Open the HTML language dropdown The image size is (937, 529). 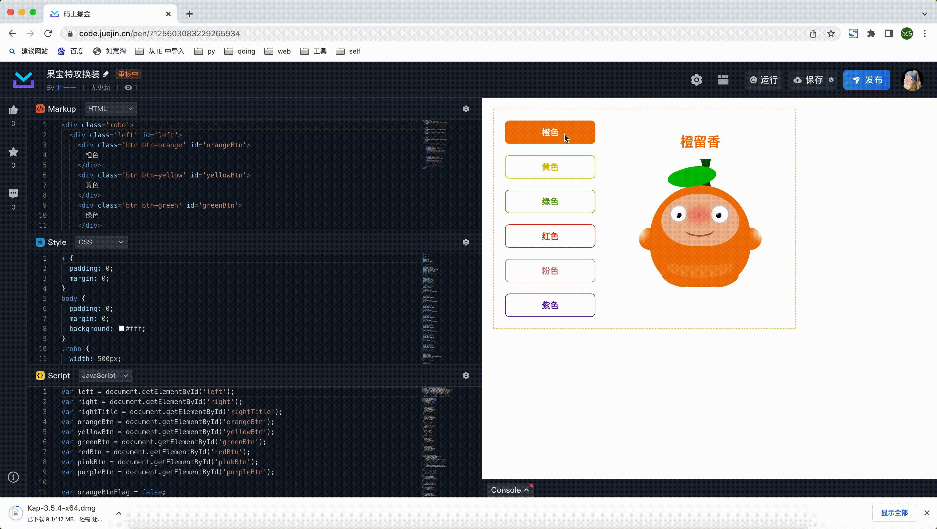click(111, 109)
